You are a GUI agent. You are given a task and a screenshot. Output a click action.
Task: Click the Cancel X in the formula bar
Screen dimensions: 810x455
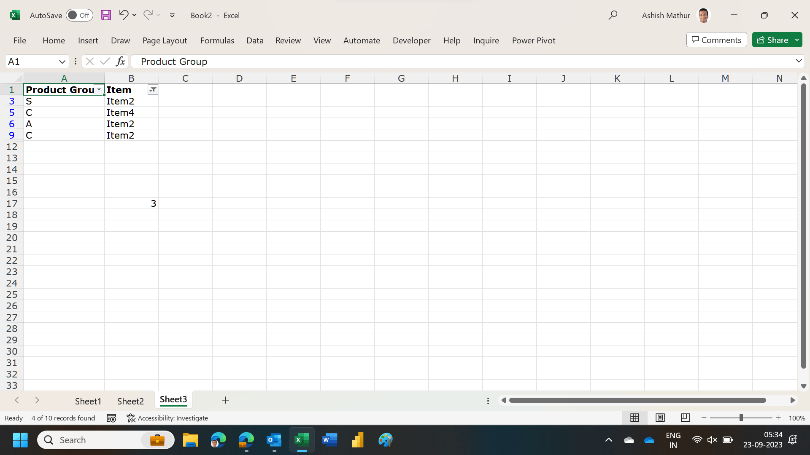[90, 61]
